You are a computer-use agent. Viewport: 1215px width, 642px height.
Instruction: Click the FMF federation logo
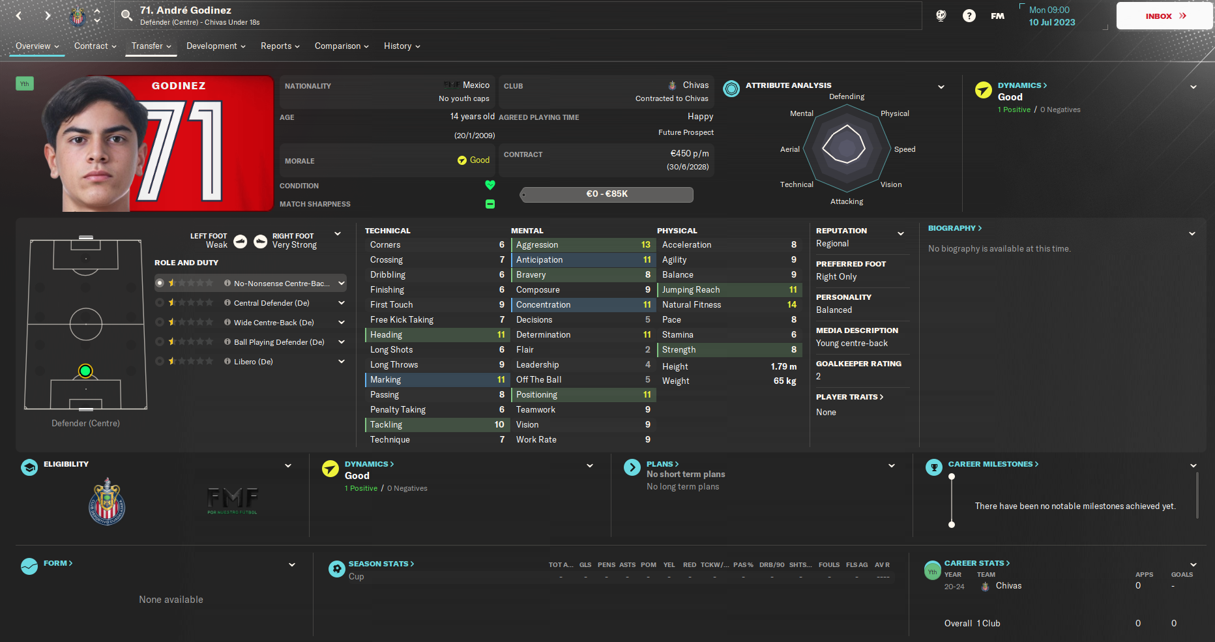pyautogui.click(x=233, y=500)
